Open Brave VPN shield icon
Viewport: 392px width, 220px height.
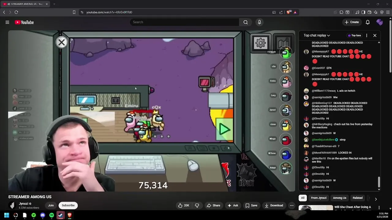(382, 12)
